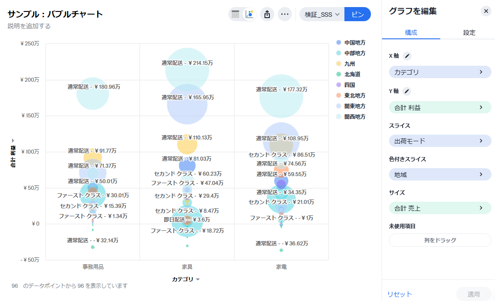Click 説明を追加する description field
The width and height of the screenshot is (495, 301).
[x=29, y=26]
